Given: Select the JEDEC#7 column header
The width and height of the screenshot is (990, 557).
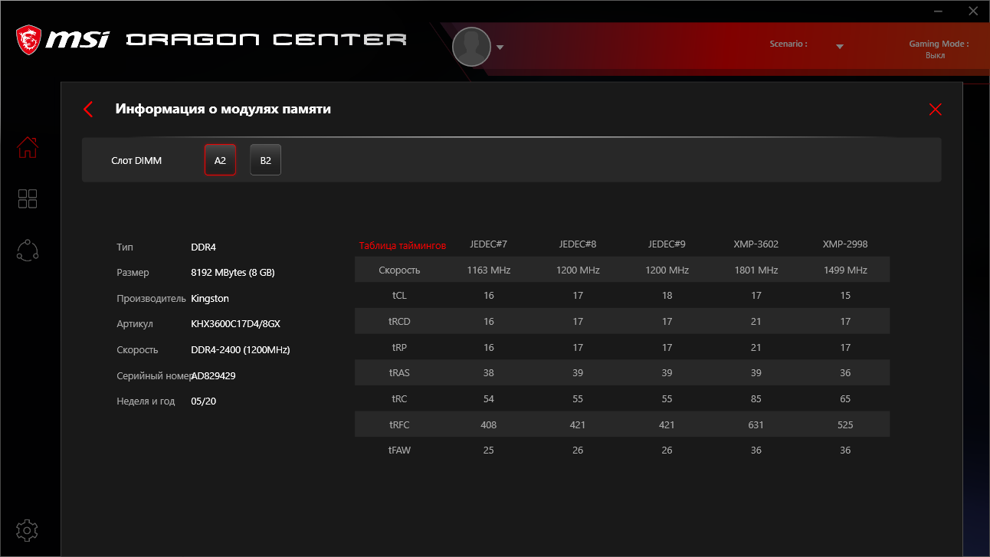Looking at the screenshot, I should click(489, 244).
